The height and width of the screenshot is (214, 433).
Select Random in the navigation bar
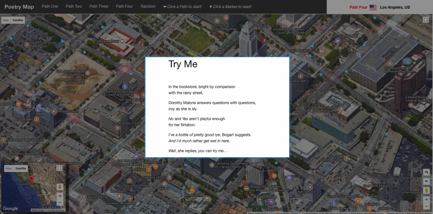(x=148, y=6)
